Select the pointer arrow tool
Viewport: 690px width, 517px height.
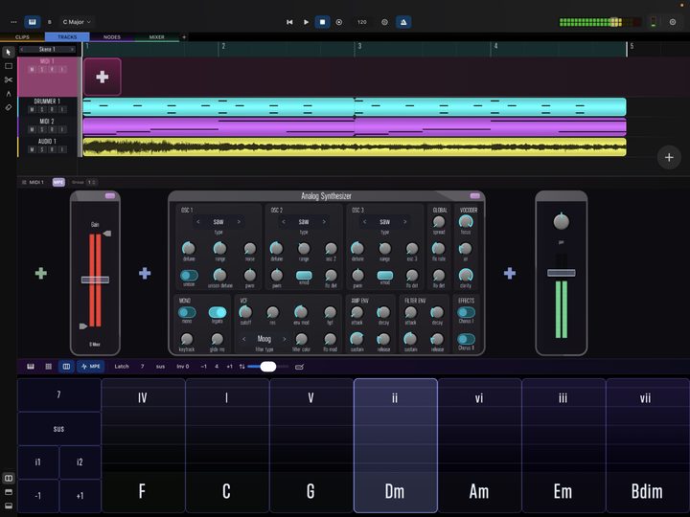coord(9,53)
